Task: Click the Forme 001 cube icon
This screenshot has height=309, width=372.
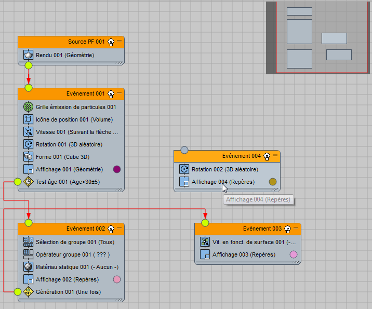Action: (x=28, y=157)
